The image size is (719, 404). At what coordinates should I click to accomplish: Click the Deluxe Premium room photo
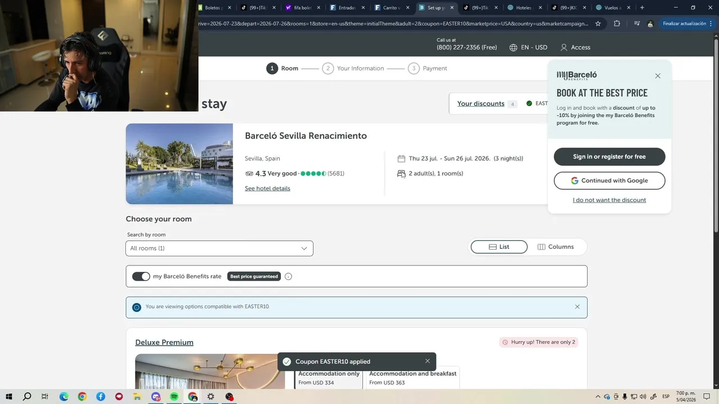210,371
